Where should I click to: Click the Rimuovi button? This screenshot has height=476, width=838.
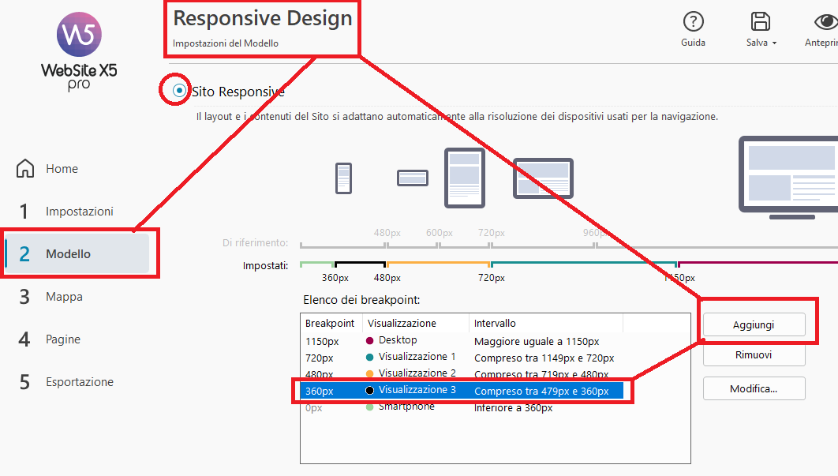click(x=754, y=355)
